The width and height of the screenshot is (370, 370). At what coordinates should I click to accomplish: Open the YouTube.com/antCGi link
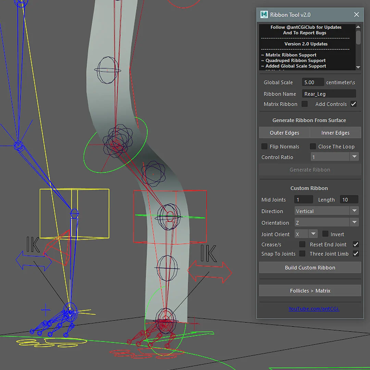(314, 309)
